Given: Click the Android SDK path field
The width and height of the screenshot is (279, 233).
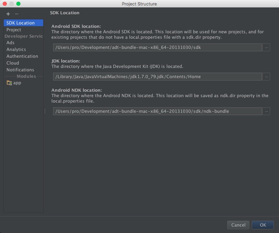Looking at the screenshot, I should [x=157, y=48].
